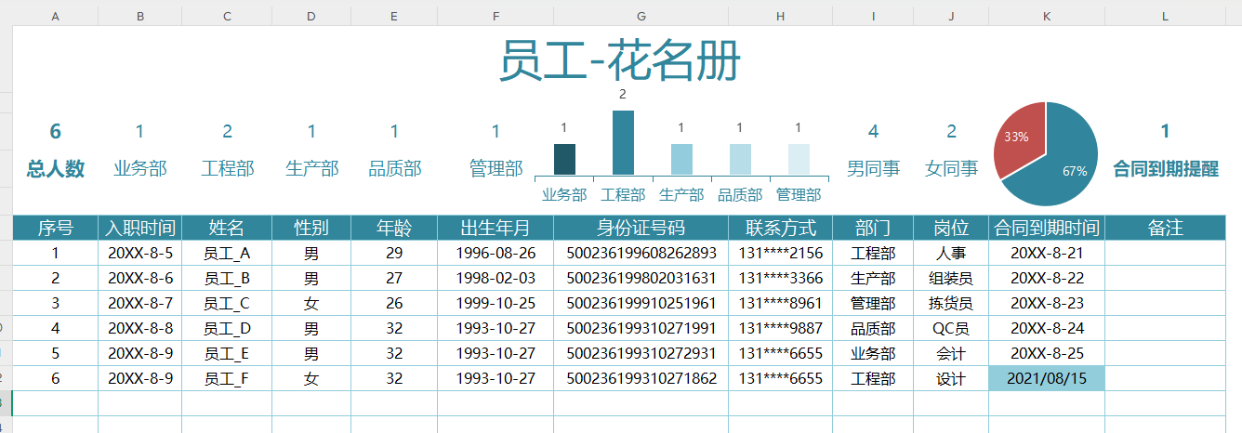Viewport: 1242px width, 433px height.
Task: Click the 总人数 label
Action: [56, 169]
